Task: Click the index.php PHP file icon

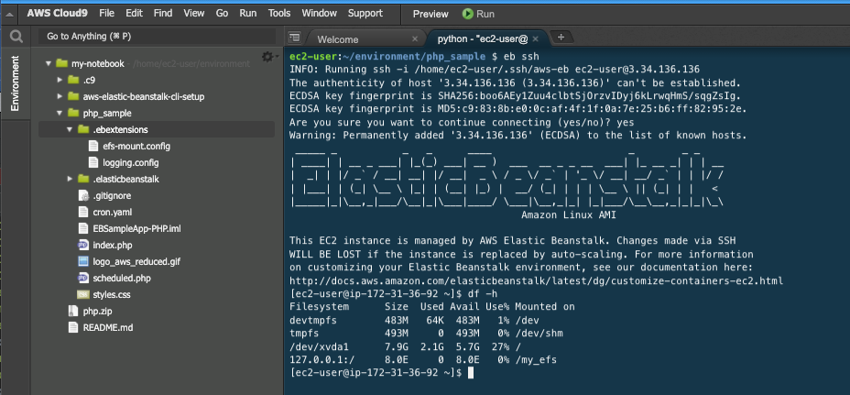Action: coord(83,246)
